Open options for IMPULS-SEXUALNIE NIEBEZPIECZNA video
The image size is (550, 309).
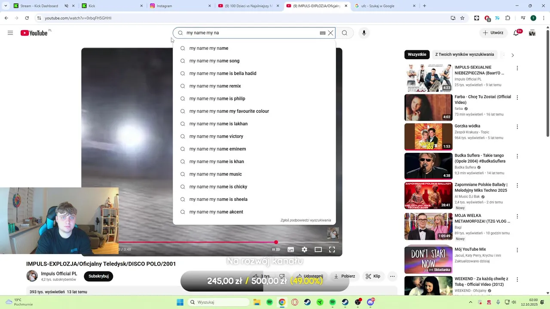(x=517, y=68)
